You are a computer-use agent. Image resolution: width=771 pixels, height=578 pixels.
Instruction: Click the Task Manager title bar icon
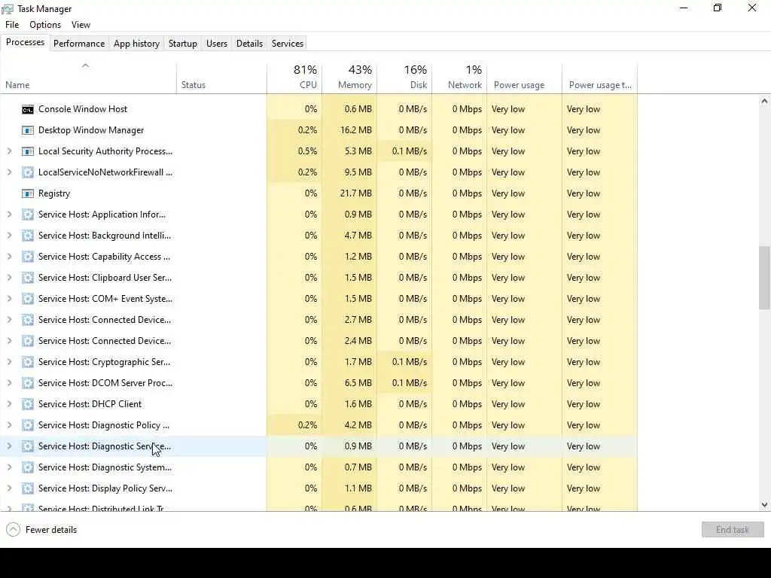[x=8, y=9]
